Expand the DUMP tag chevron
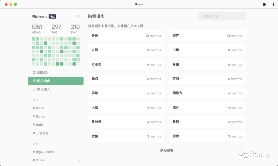The image size is (278, 166). (79, 160)
